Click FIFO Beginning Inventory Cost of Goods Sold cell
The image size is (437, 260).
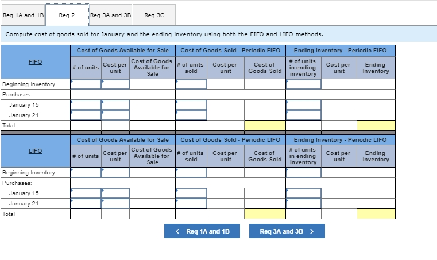[x=265, y=84]
